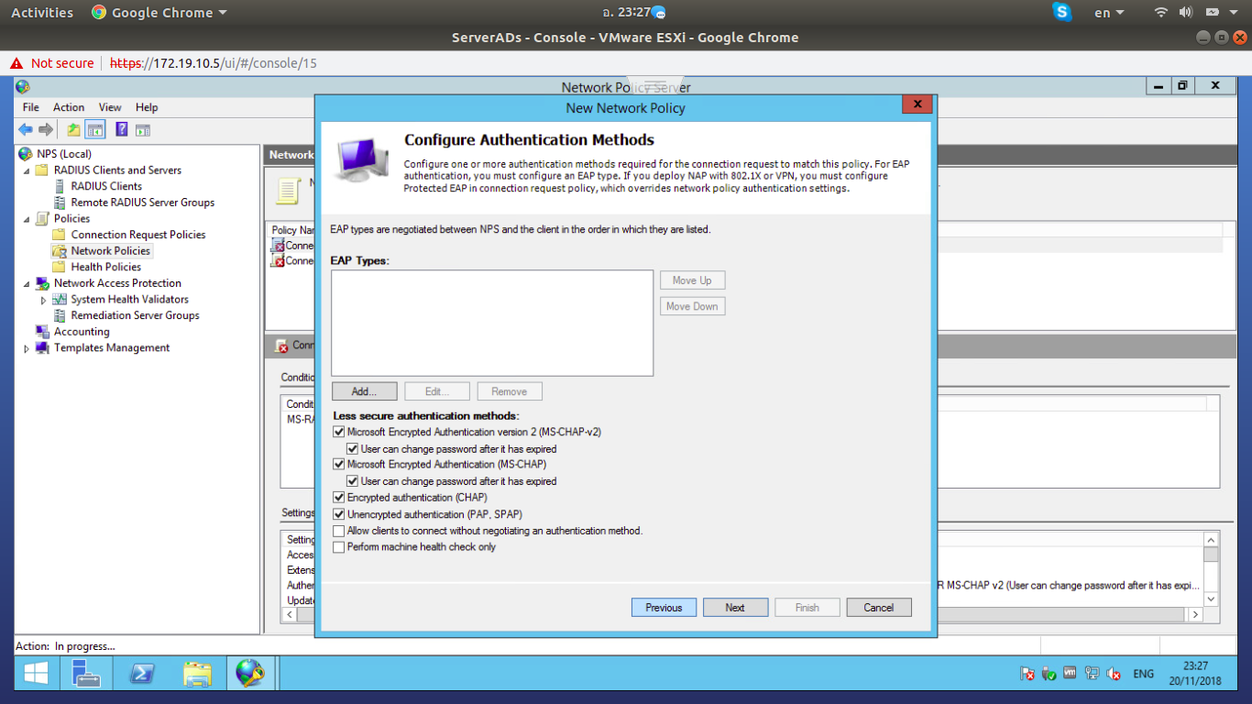Uncheck Unencrypted authentication (PAP, SPAP)
This screenshot has width=1252, height=704.
[339, 514]
